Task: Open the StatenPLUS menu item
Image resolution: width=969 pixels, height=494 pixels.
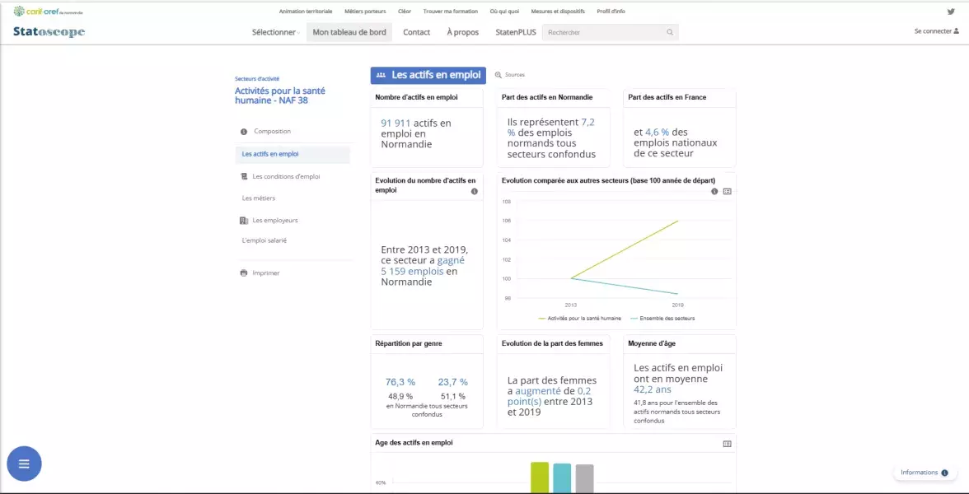Action: (515, 32)
